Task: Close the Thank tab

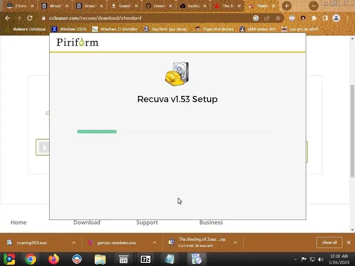Action: click(x=274, y=6)
